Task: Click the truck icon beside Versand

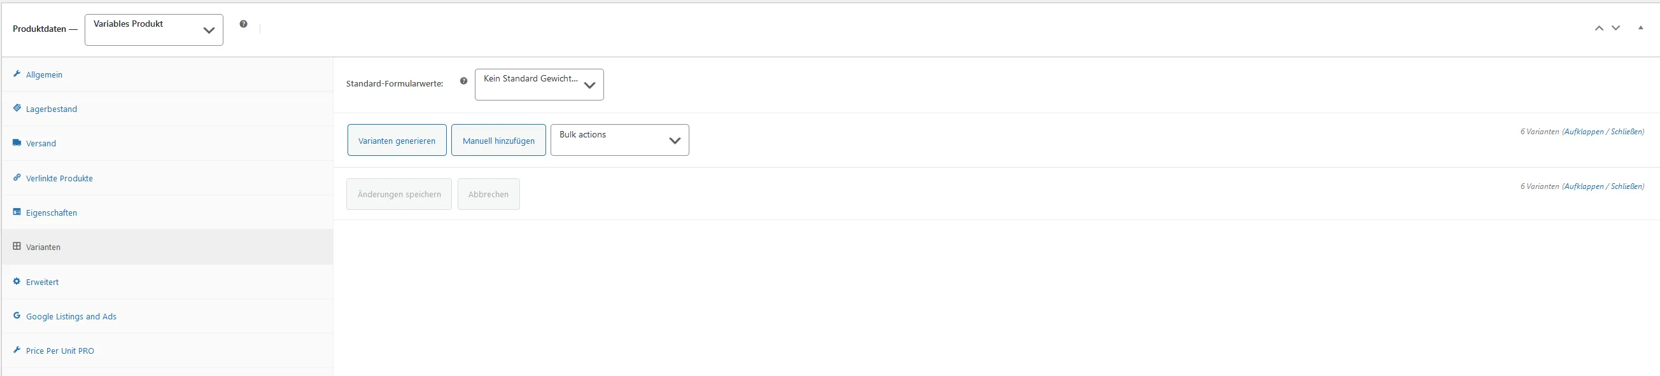Action: coord(17,143)
